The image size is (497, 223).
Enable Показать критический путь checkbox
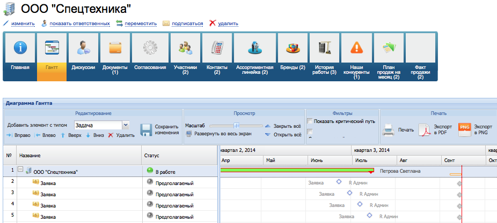[x=310, y=121]
